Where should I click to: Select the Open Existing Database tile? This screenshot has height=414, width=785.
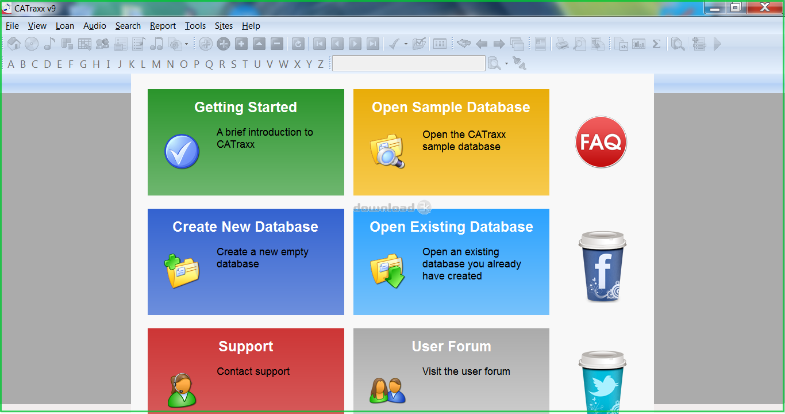click(x=451, y=262)
